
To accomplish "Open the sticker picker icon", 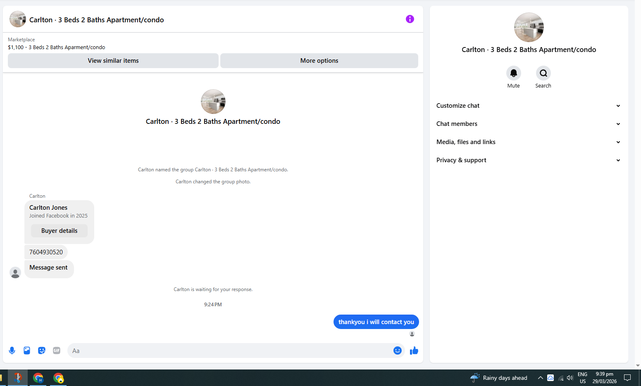I will tap(42, 350).
